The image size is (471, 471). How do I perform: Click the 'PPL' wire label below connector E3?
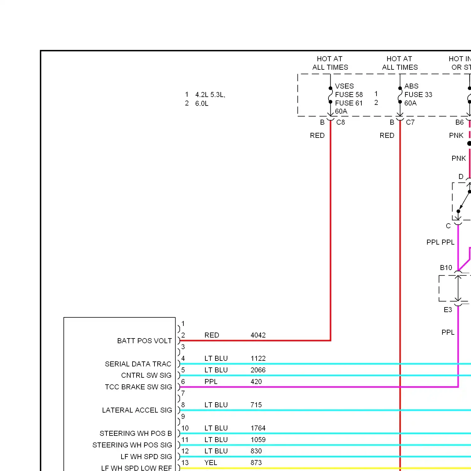click(x=448, y=333)
